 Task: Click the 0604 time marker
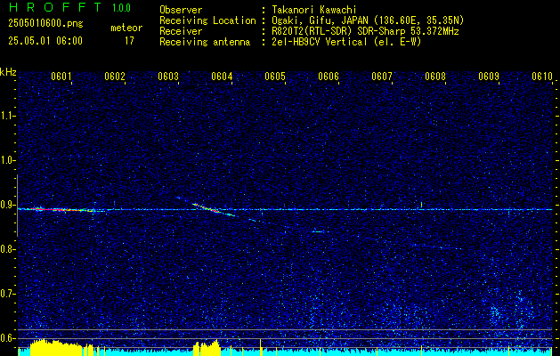click(222, 77)
